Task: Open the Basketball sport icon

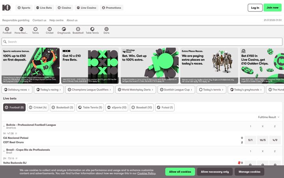Action: 78,30
